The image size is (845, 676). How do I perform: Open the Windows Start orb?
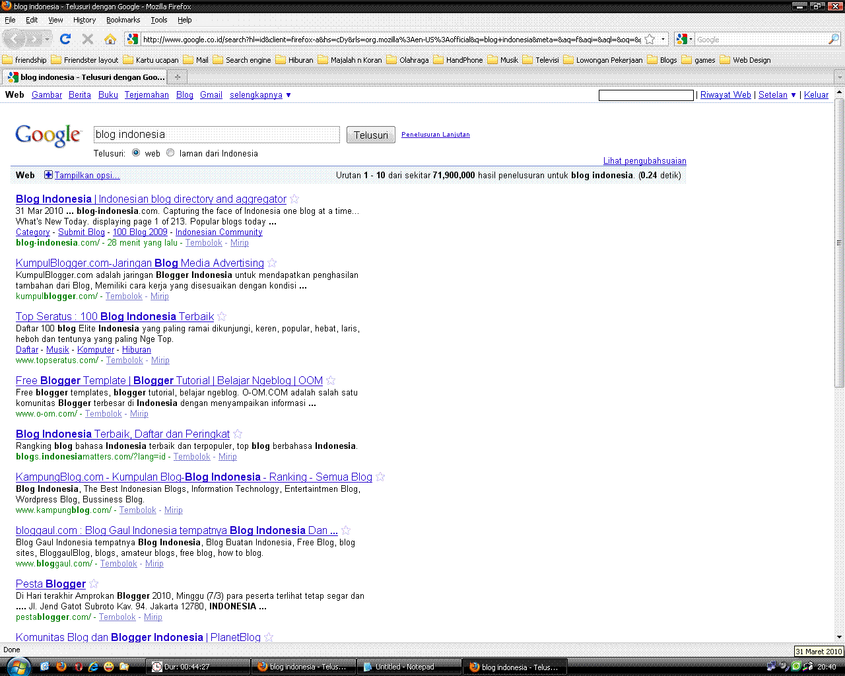(x=18, y=666)
